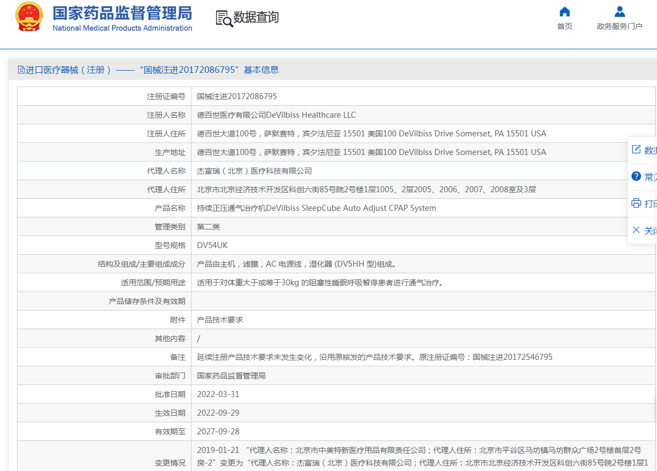Click the 备注 remark text about 延续注册

coord(375,357)
